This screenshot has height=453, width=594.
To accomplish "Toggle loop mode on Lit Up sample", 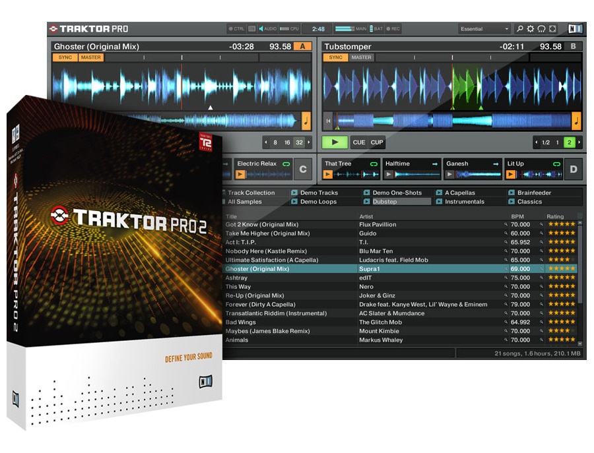I will tap(556, 164).
